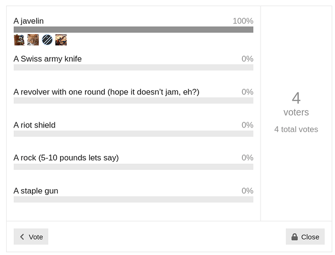
Task: Close the poll
Action: 305,237
